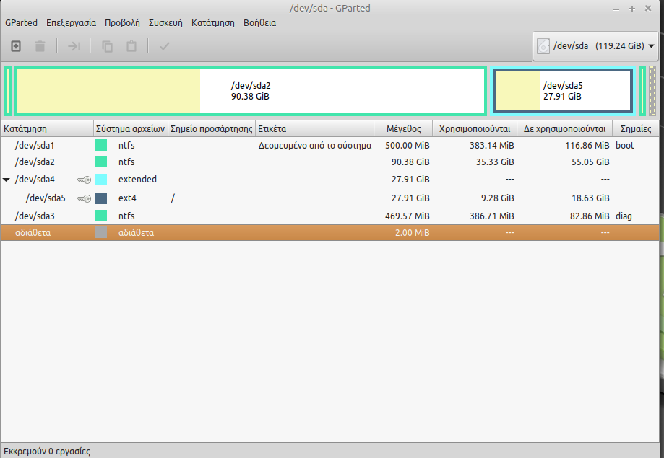The image size is (664, 458).
Task: Open the Προβολή menu
Action: 122,23
